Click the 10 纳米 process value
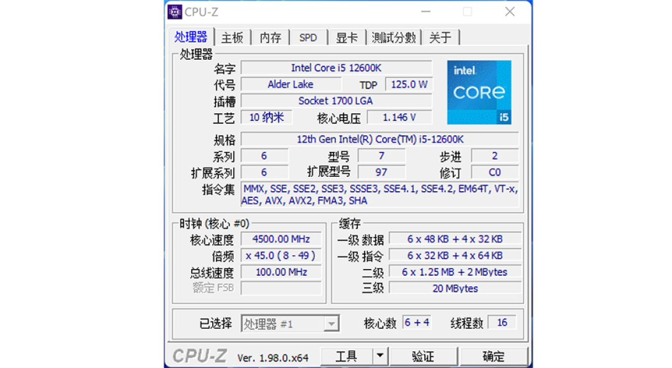This screenshot has width=672, height=368. click(266, 118)
